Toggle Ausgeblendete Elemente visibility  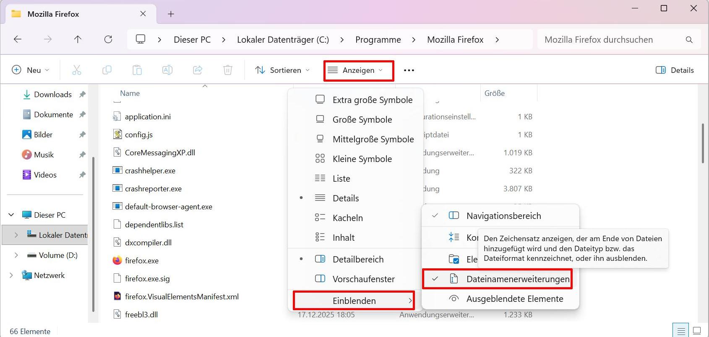coord(500,299)
